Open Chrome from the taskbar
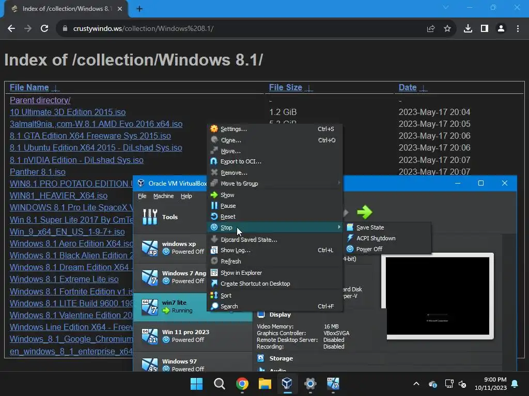 (242, 384)
